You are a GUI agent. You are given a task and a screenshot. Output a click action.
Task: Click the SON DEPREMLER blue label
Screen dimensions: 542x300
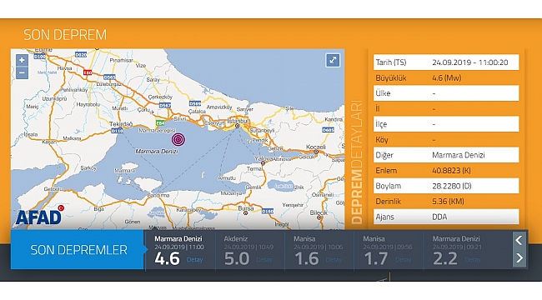(77, 250)
